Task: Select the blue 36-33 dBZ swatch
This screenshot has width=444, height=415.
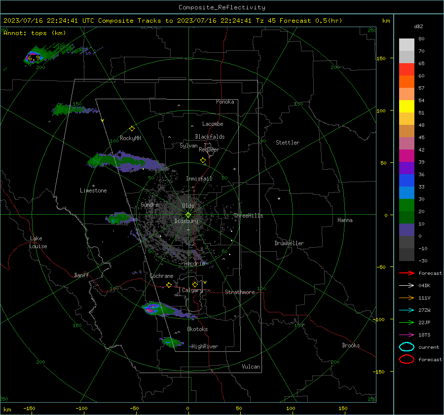Action: [x=407, y=181]
